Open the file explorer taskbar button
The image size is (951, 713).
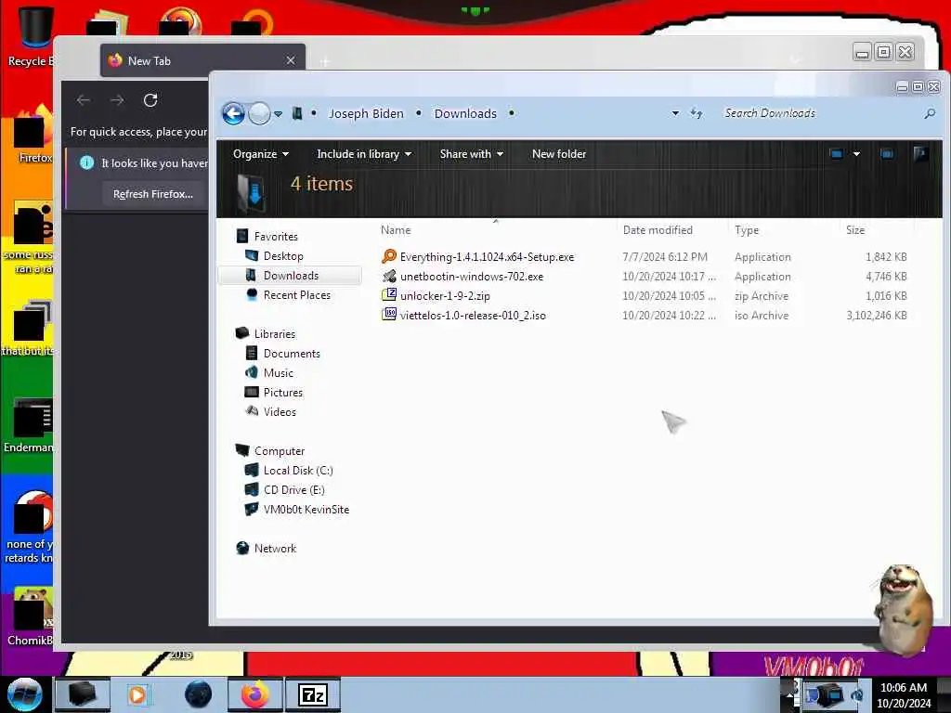tap(83, 694)
